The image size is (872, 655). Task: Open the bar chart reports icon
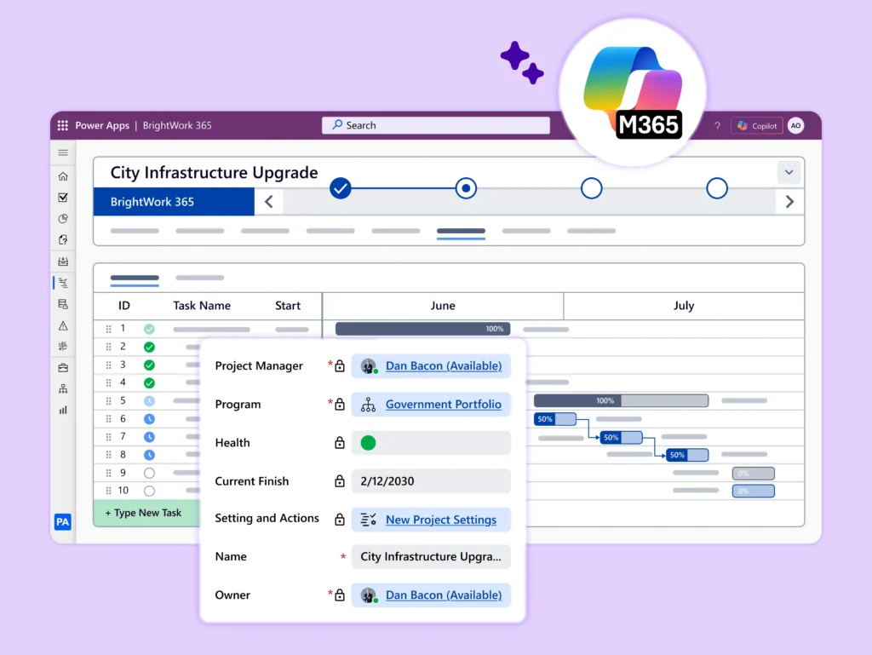(63, 411)
